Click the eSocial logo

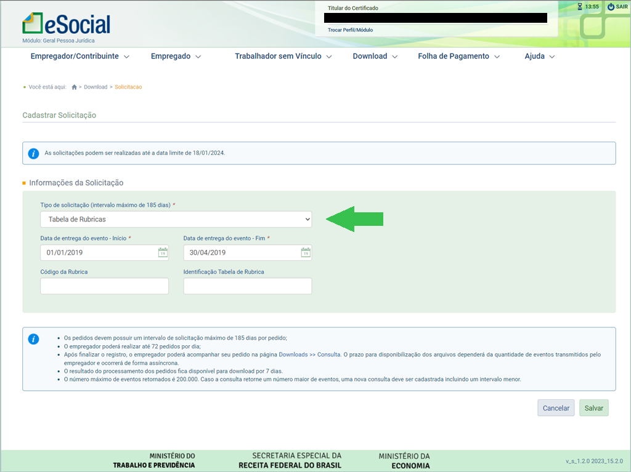click(x=66, y=24)
